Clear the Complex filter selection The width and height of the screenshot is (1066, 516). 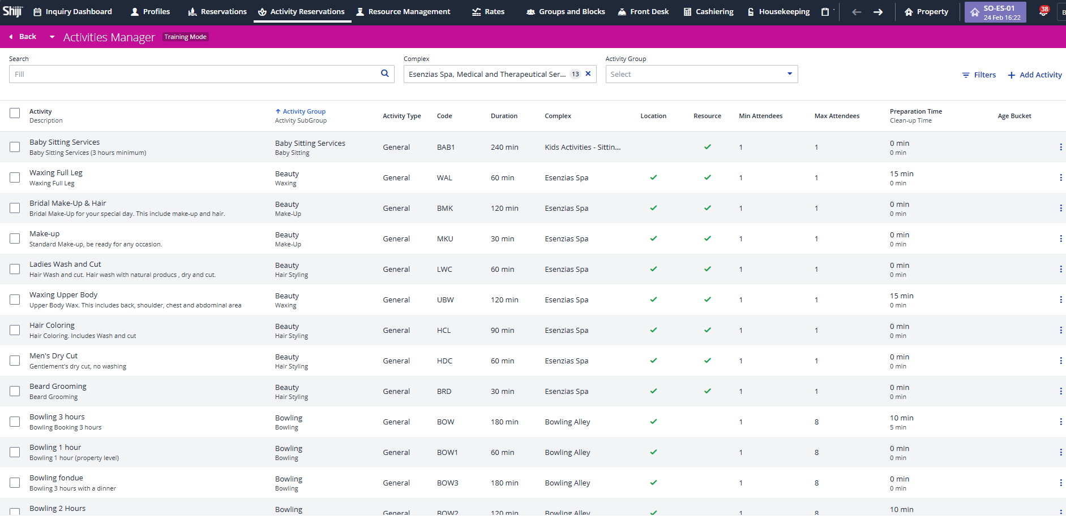[588, 73]
